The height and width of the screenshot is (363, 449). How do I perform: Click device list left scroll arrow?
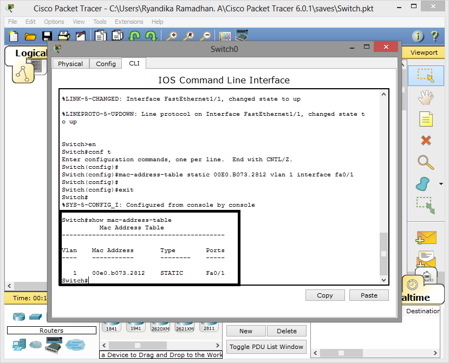(x=104, y=345)
